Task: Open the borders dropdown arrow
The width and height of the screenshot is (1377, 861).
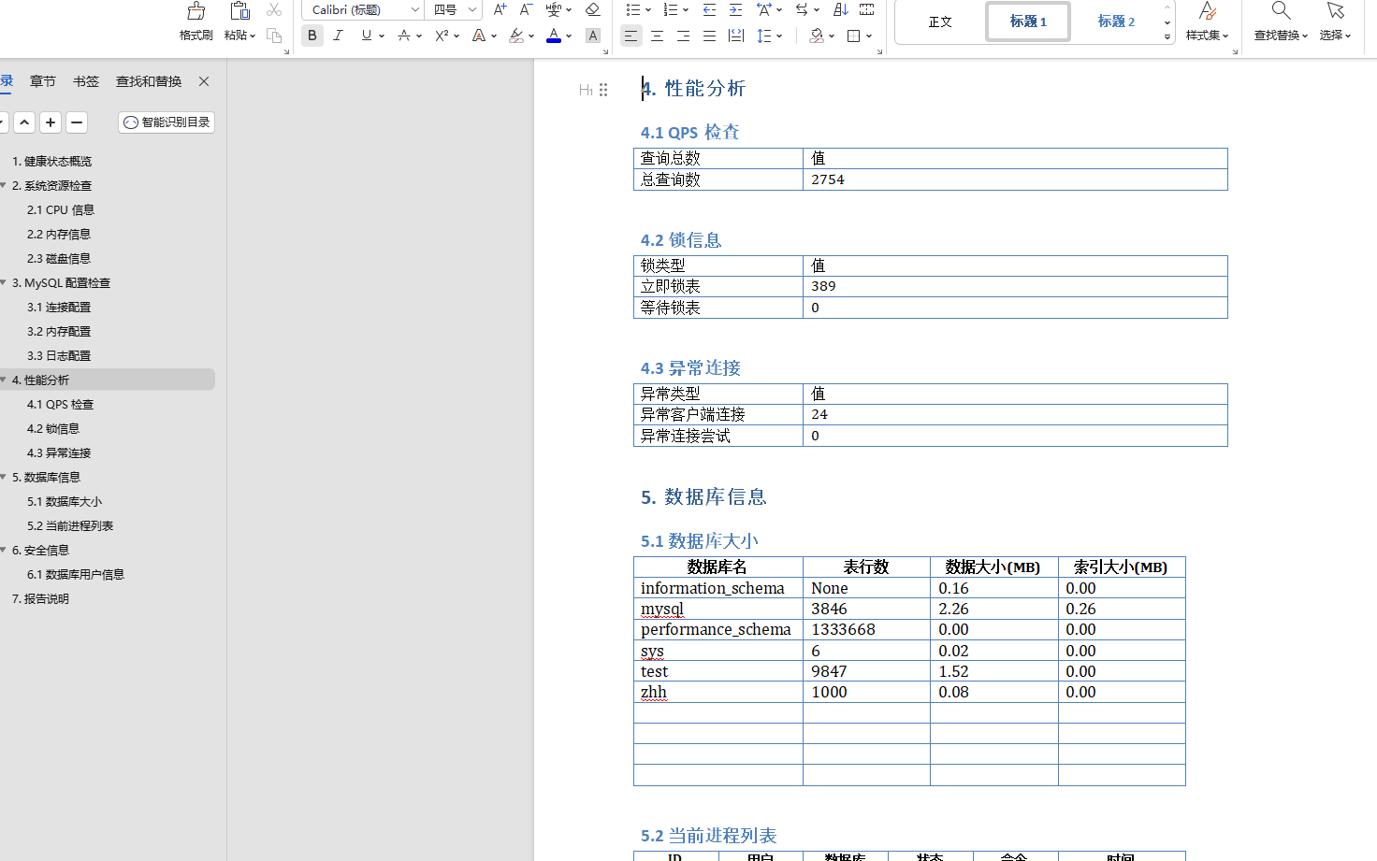Action: tap(869, 36)
